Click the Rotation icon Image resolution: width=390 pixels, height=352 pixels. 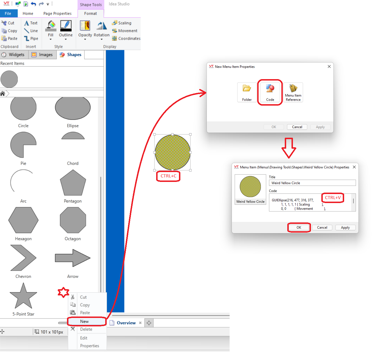point(101,26)
